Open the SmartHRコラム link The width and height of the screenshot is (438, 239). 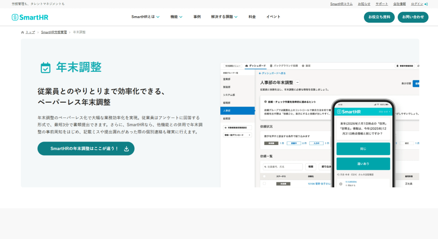click(341, 4)
